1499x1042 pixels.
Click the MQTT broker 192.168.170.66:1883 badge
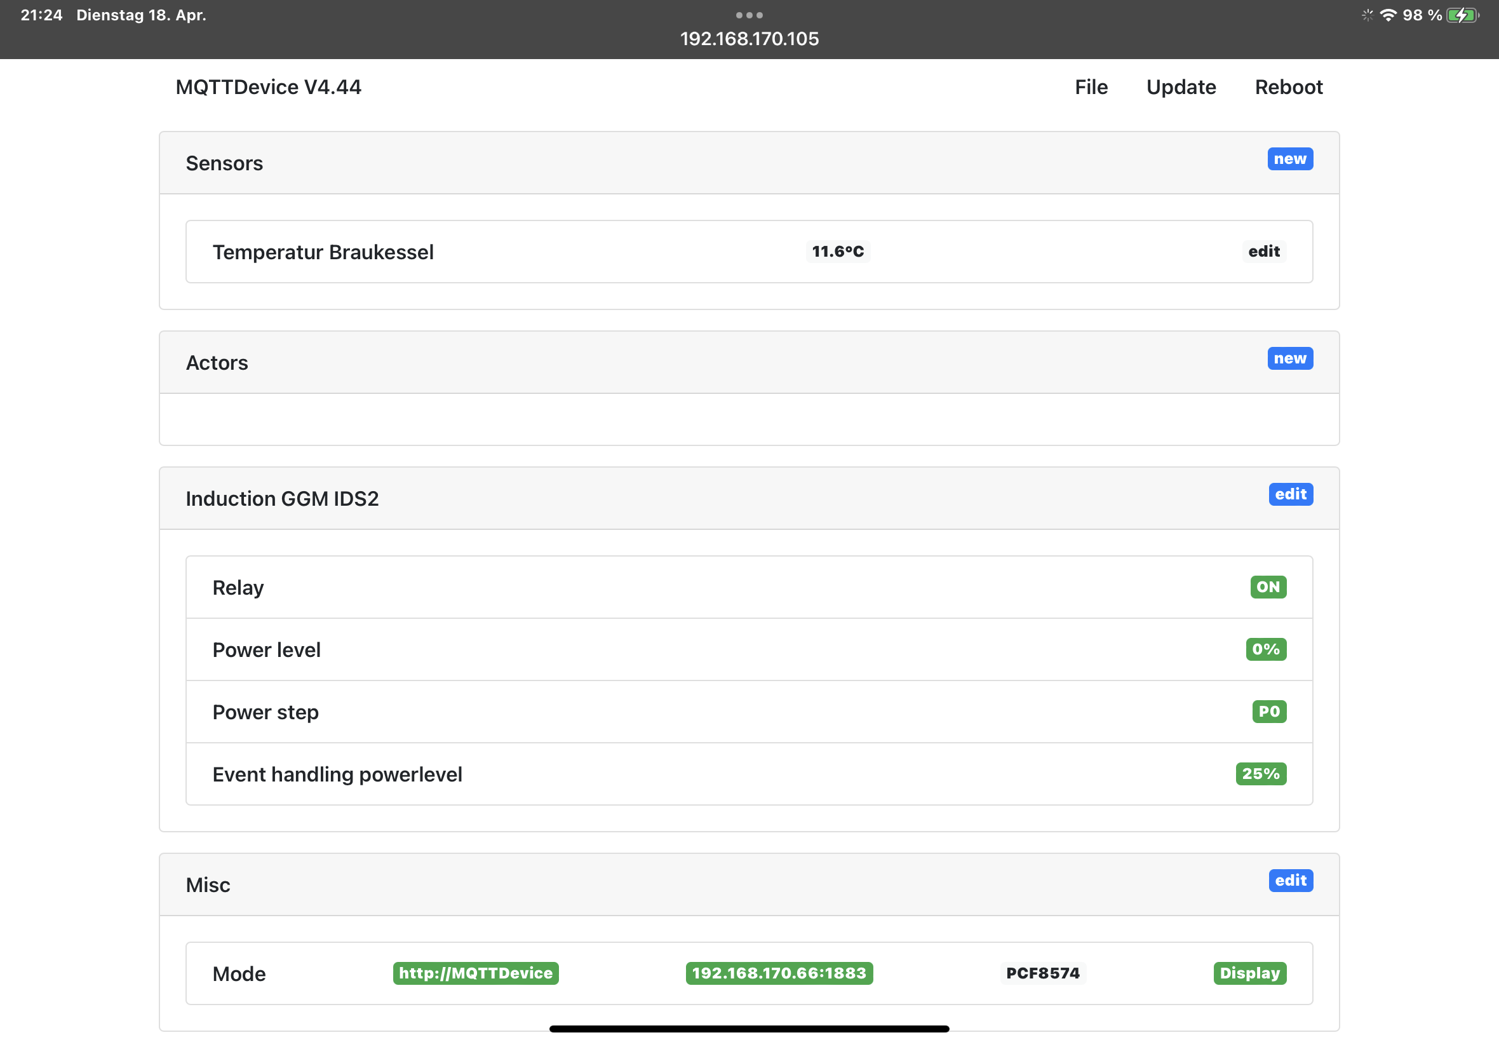pos(779,973)
